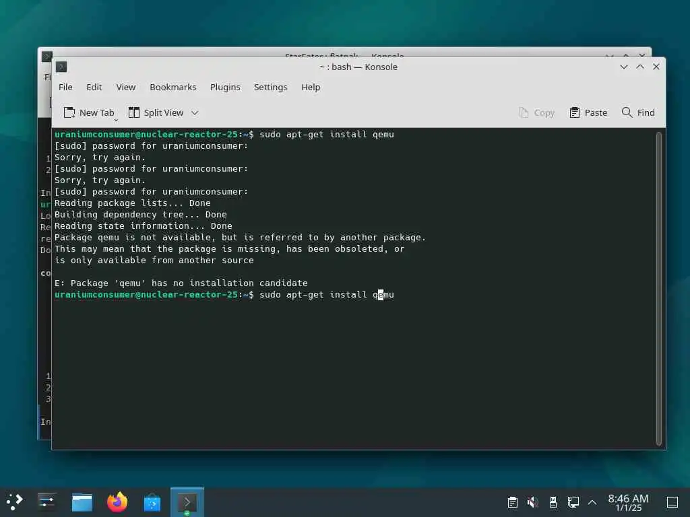
Task: Launch Firefox from the taskbar
Action: point(117,502)
